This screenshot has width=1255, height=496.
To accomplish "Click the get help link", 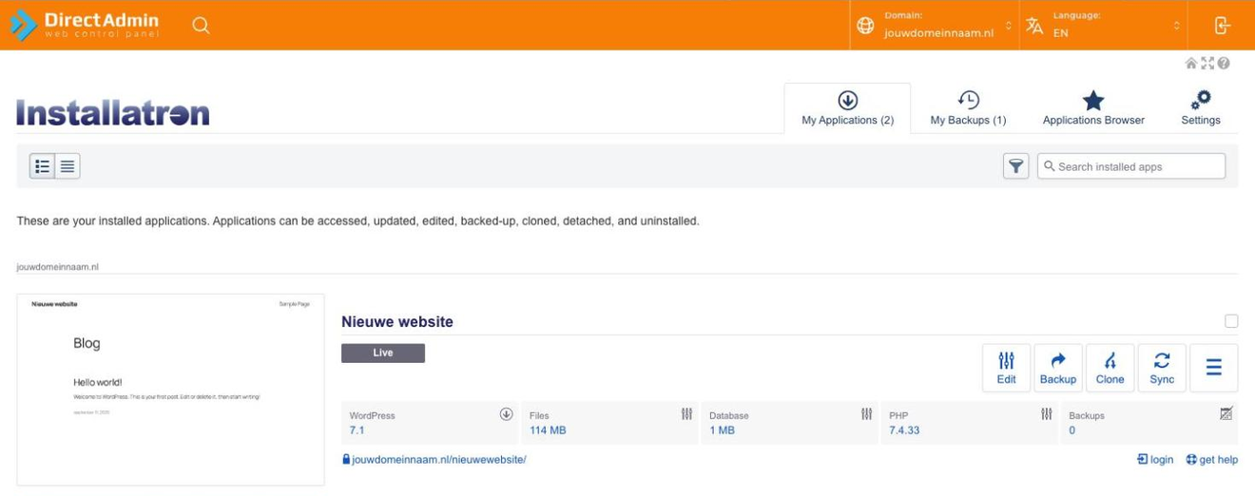I will pos(1212,460).
